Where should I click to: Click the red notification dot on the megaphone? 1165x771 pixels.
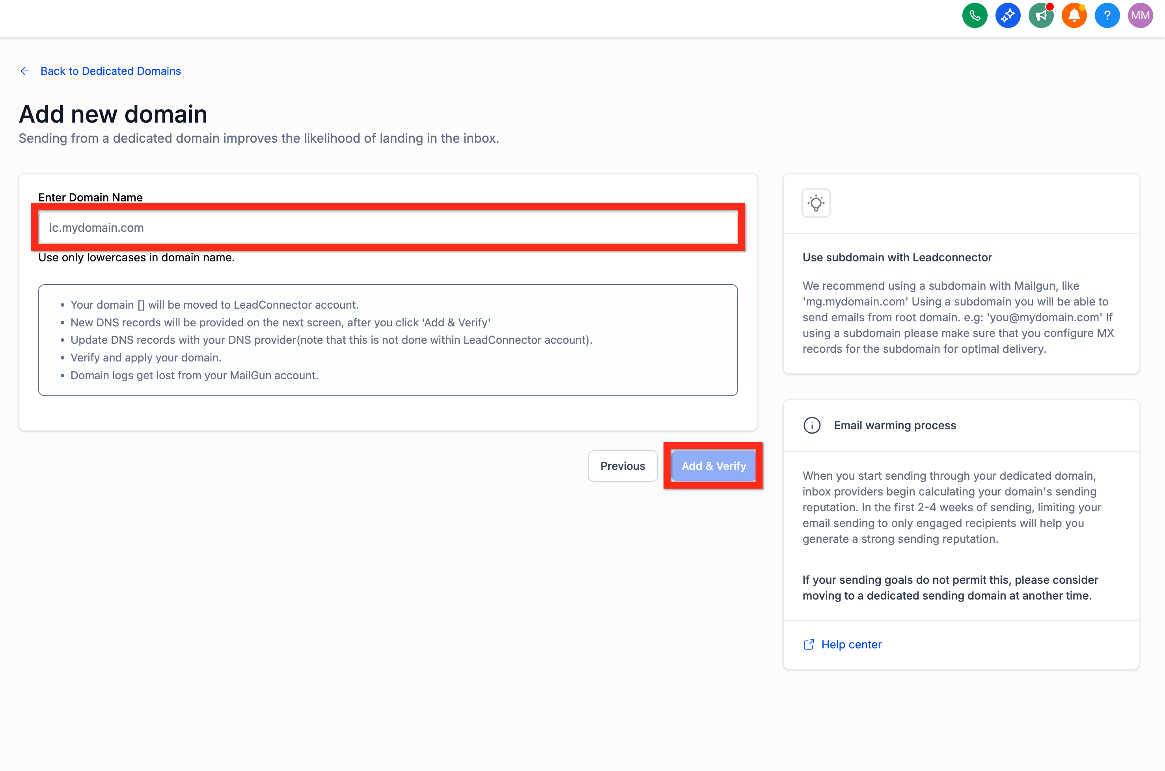(x=1049, y=6)
